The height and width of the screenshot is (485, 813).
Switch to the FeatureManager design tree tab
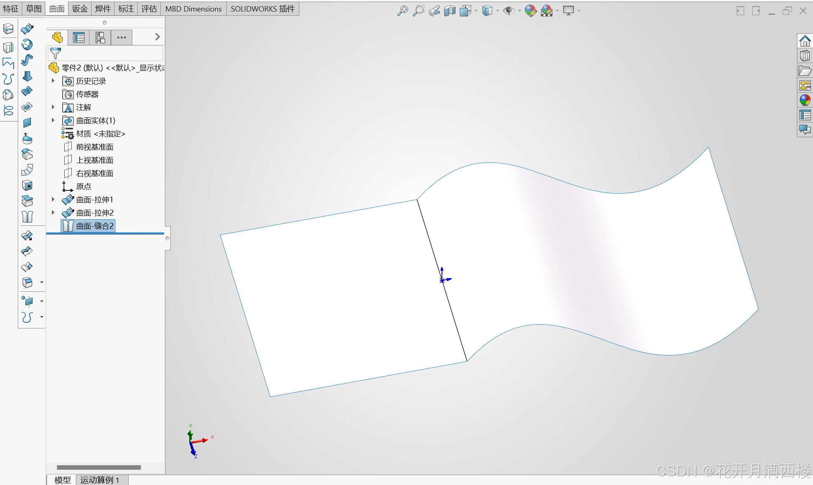point(57,37)
